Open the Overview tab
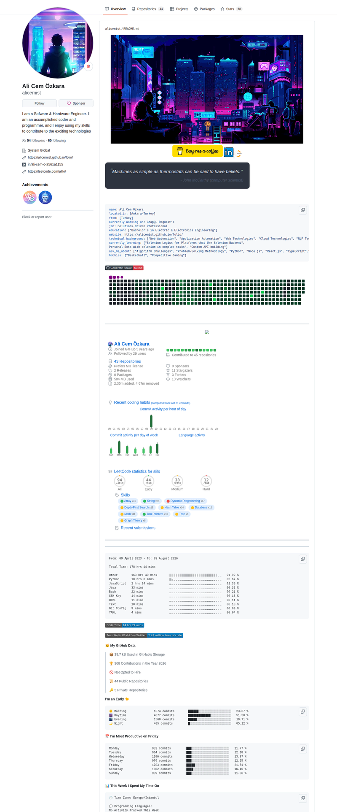The image size is (337, 812). pyautogui.click(x=115, y=9)
